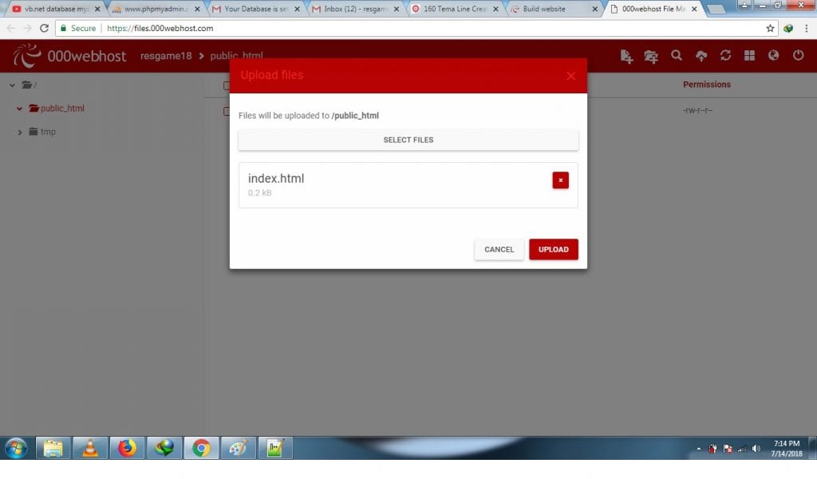Click the globe language icon
817x479 pixels.
(x=773, y=55)
